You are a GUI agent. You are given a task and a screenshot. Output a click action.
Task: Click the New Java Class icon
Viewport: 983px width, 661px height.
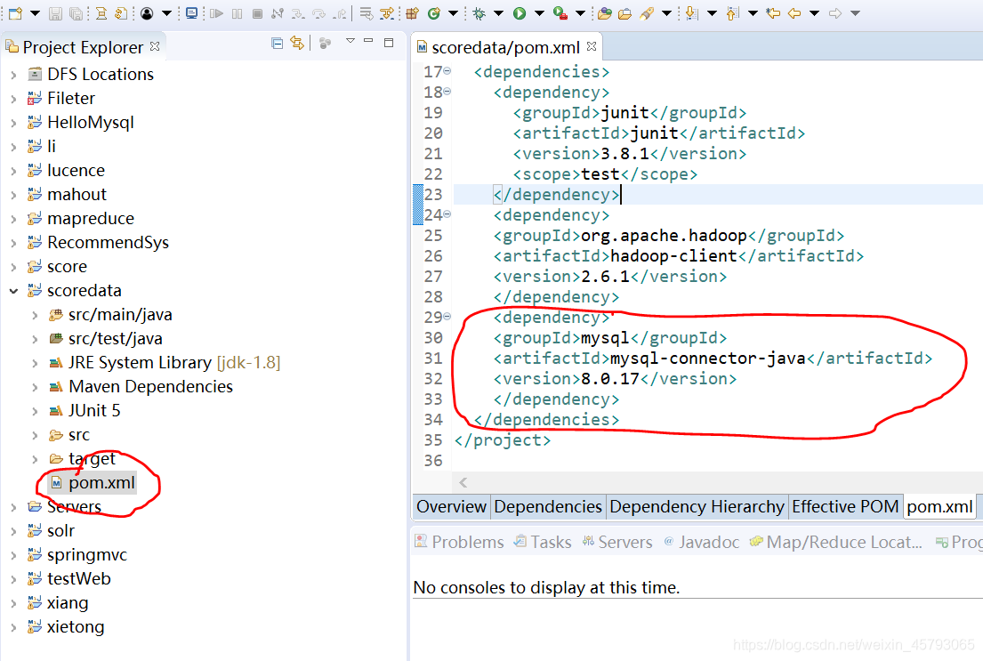433,13
